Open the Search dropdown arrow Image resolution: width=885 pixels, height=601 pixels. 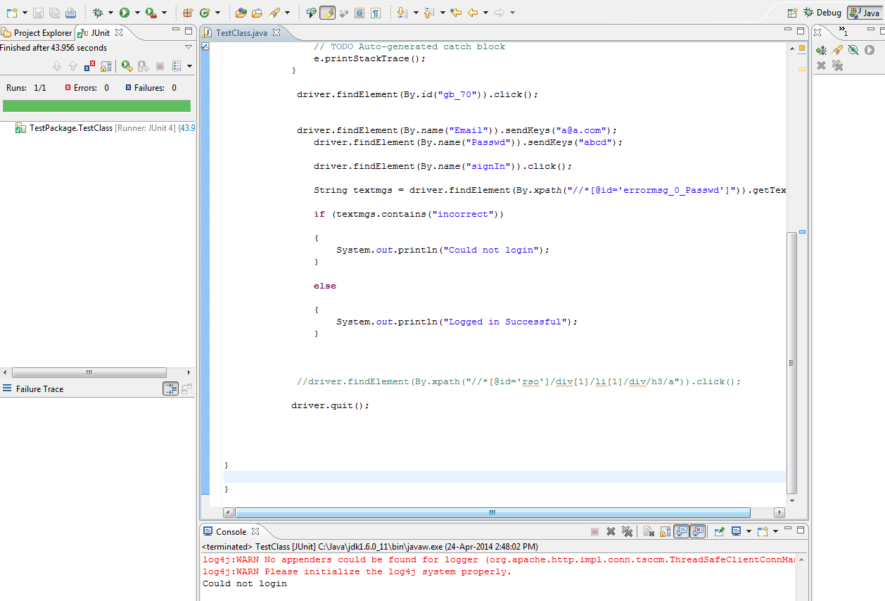287,13
